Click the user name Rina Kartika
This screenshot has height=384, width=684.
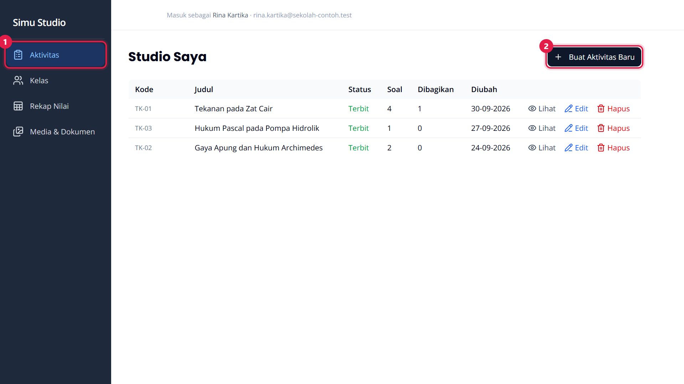[230, 15]
